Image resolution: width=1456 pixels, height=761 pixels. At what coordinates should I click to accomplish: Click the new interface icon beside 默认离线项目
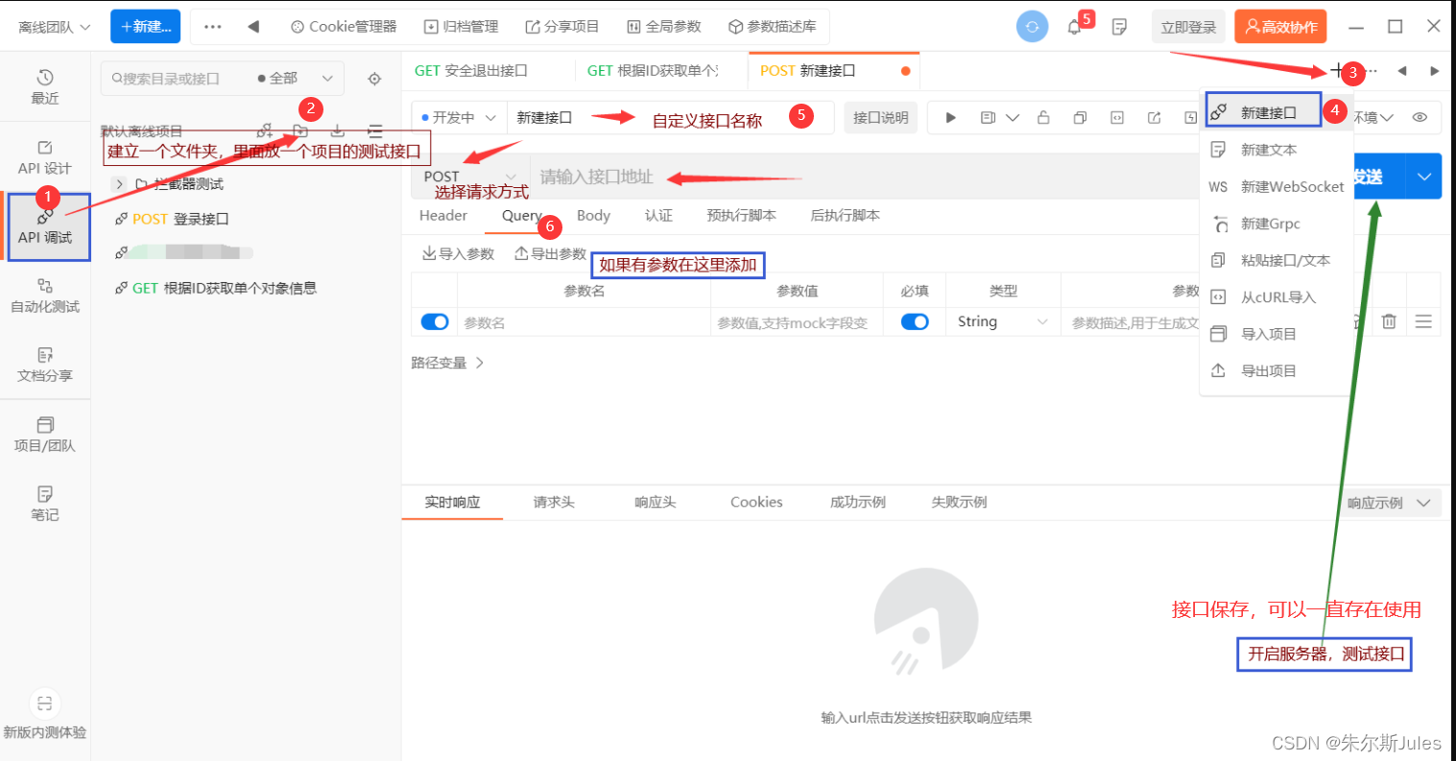(x=265, y=131)
